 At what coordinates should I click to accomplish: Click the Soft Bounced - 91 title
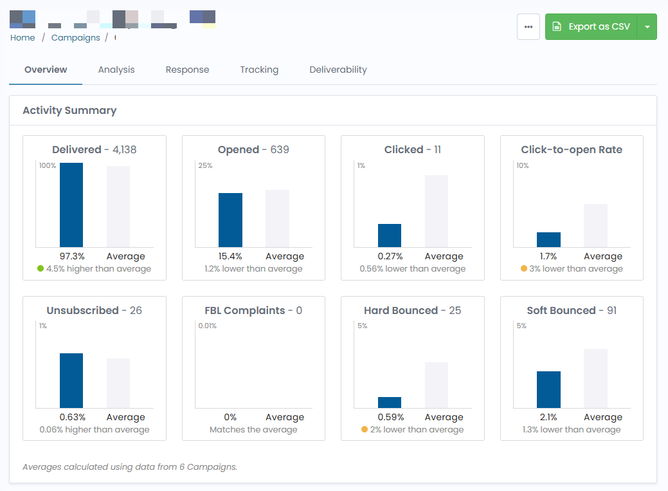(572, 310)
